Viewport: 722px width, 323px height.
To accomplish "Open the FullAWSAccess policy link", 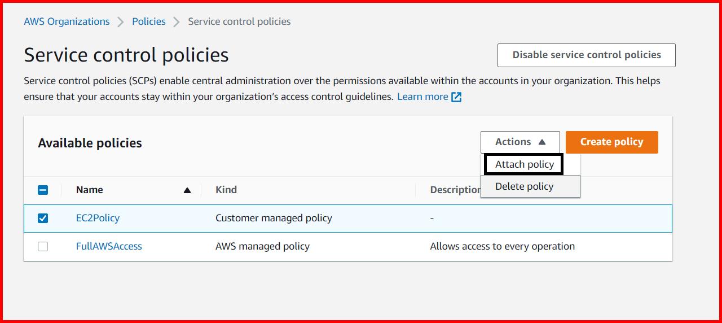I will coord(109,246).
